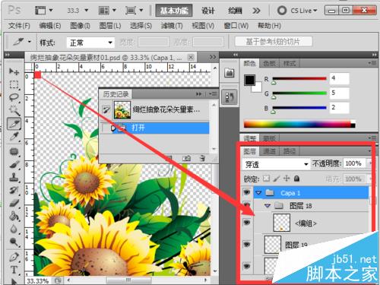Collapse the toolbox with double-arrow icon
Screen dimensions: 380x285
pyautogui.click(x=8, y=55)
